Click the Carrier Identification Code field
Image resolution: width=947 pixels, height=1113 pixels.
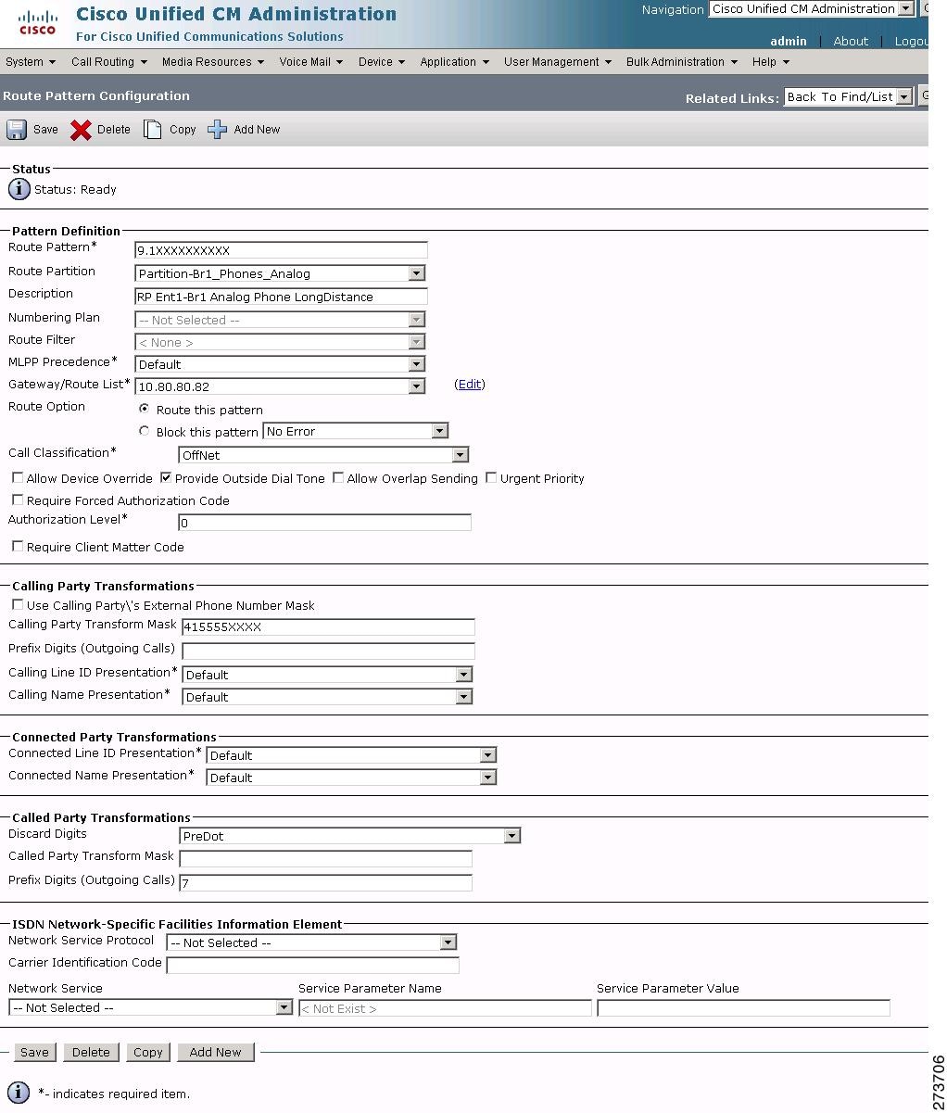pos(313,966)
